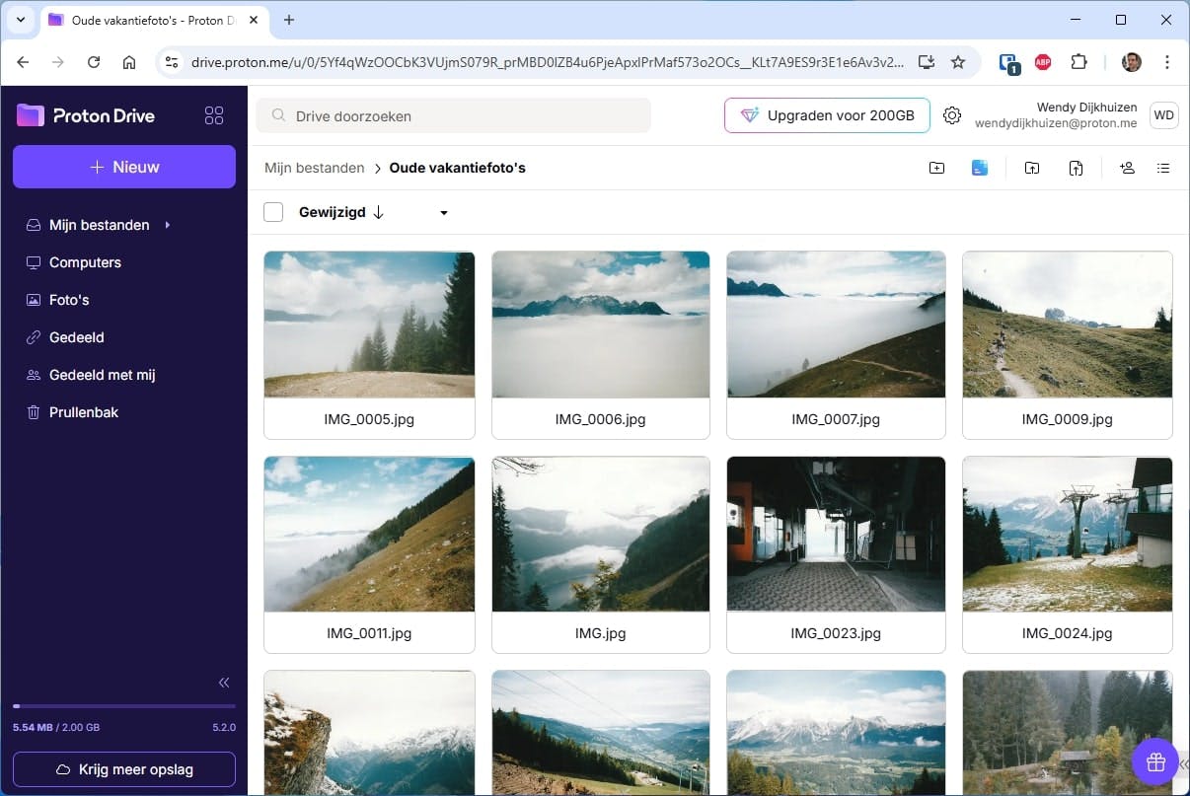Viewport: 1190px width, 796px height.
Task: Create a new folder with the folder-plus icon
Action: [936, 168]
